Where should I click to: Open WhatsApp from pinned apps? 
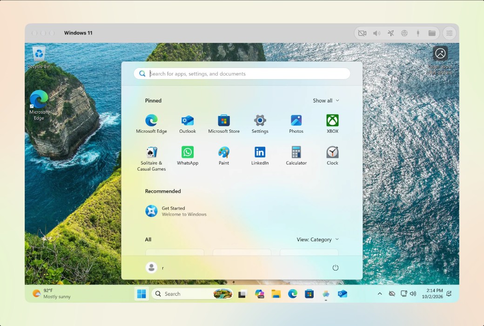[188, 156]
